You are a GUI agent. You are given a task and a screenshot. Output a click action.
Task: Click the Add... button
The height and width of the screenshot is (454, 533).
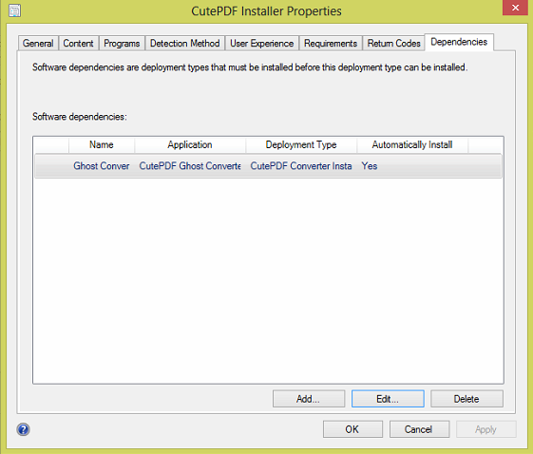(309, 399)
